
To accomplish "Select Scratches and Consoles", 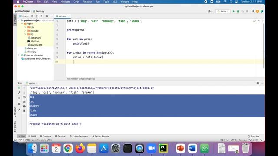I will point(36,59).
